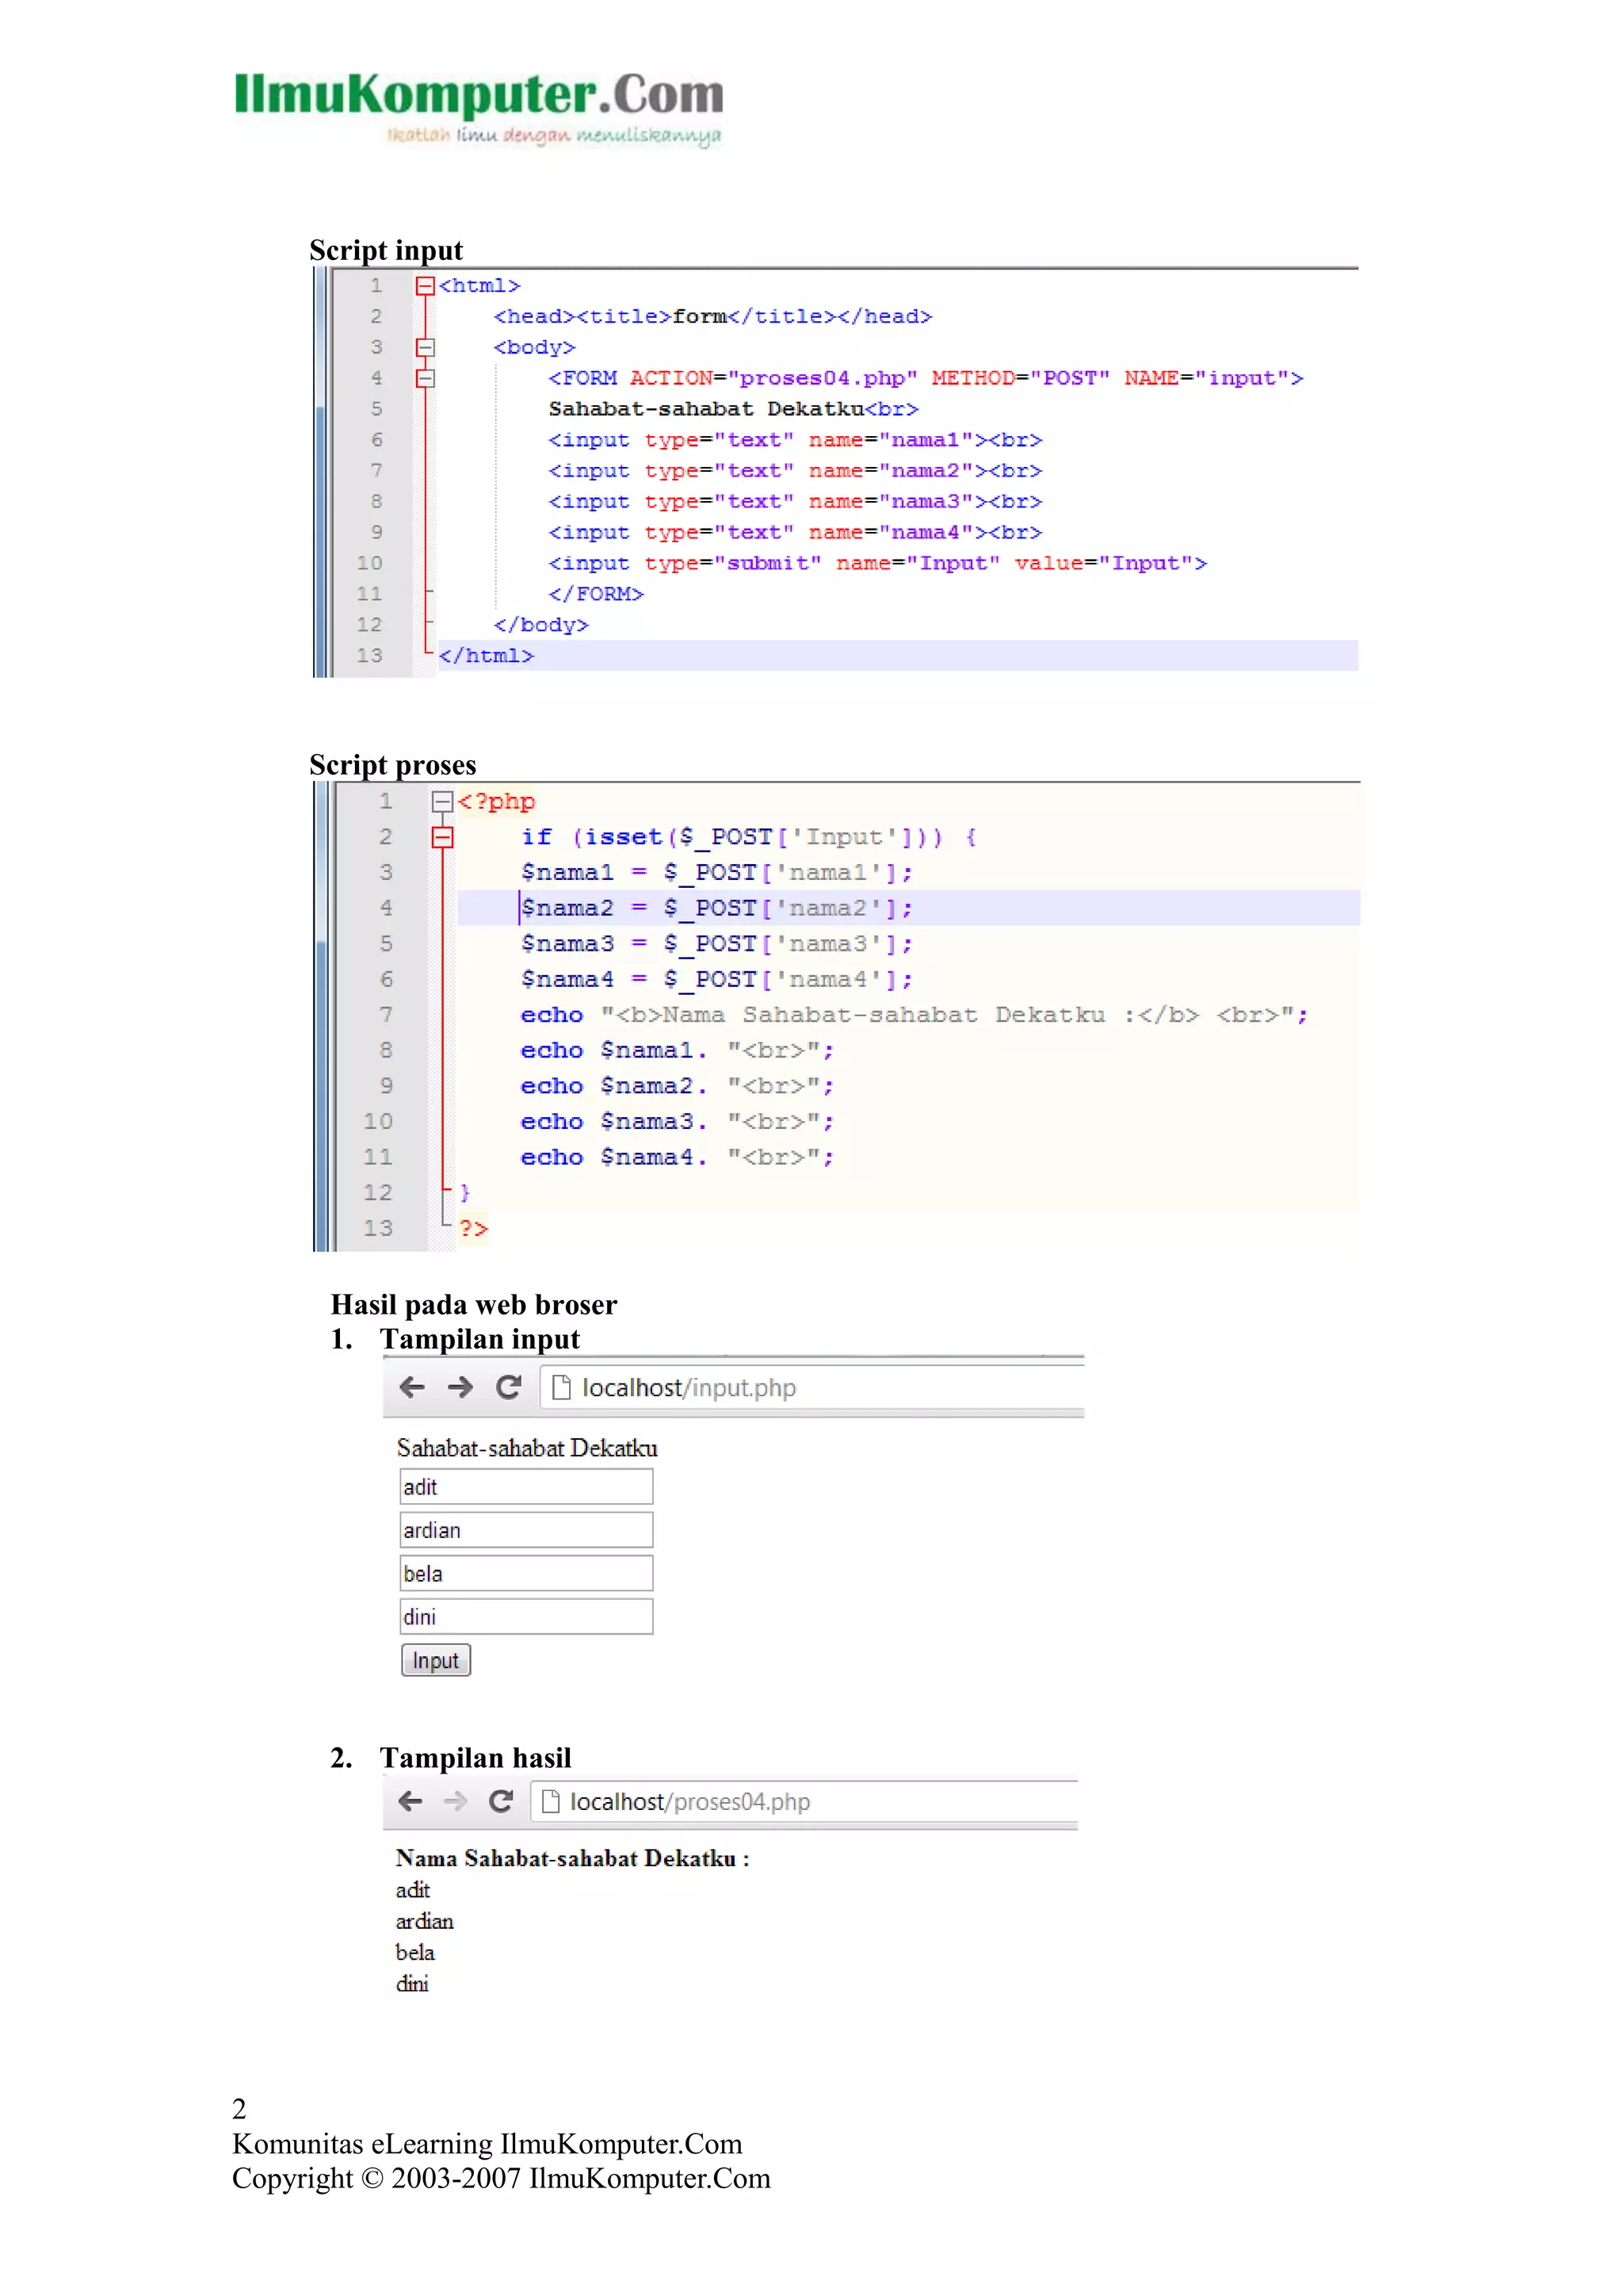Viewport: 1623px width, 2296px height.
Task: Click back arrow in input.php browser
Action: pos(412,1387)
